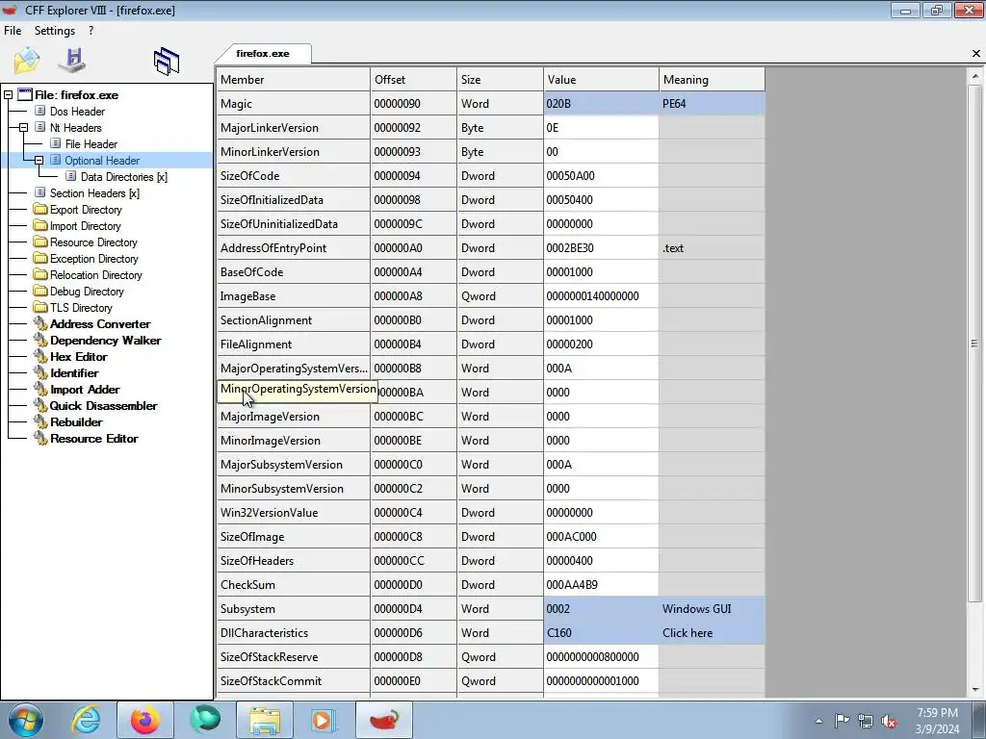Click the Import Directory folder icon

click(40, 225)
